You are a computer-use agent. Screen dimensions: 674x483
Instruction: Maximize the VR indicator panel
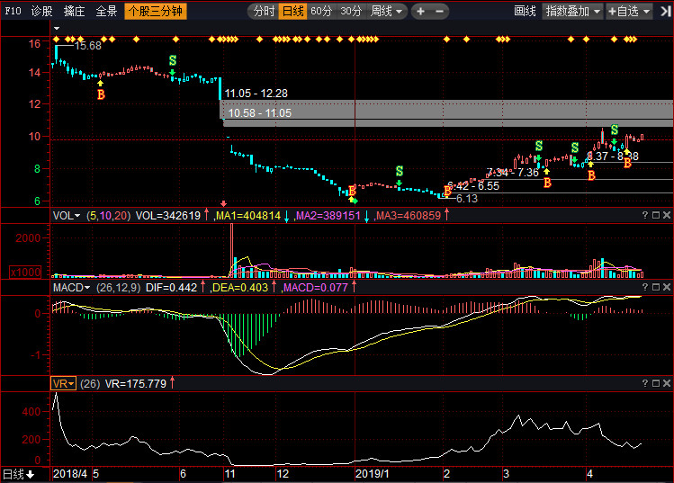coord(655,383)
